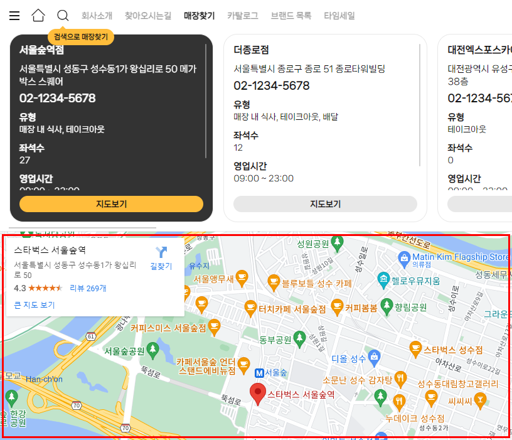The width and height of the screenshot is (512, 440).
Task: Click 향림공원 park marker
Action: click(x=387, y=307)
